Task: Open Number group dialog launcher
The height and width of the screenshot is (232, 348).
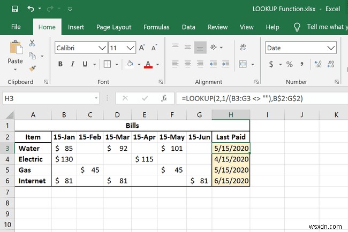Action: [337, 82]
